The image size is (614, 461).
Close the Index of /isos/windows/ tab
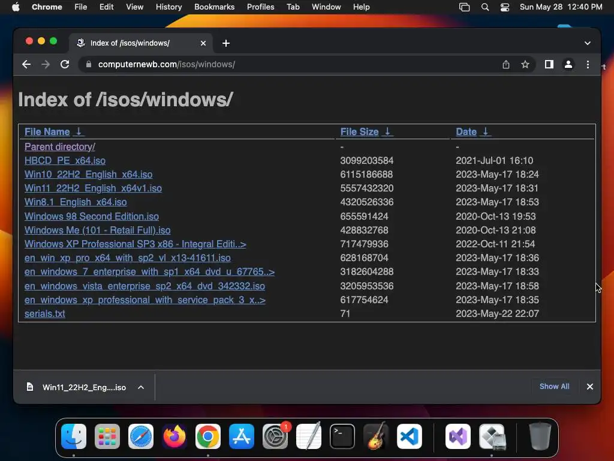tap(203, 43)
